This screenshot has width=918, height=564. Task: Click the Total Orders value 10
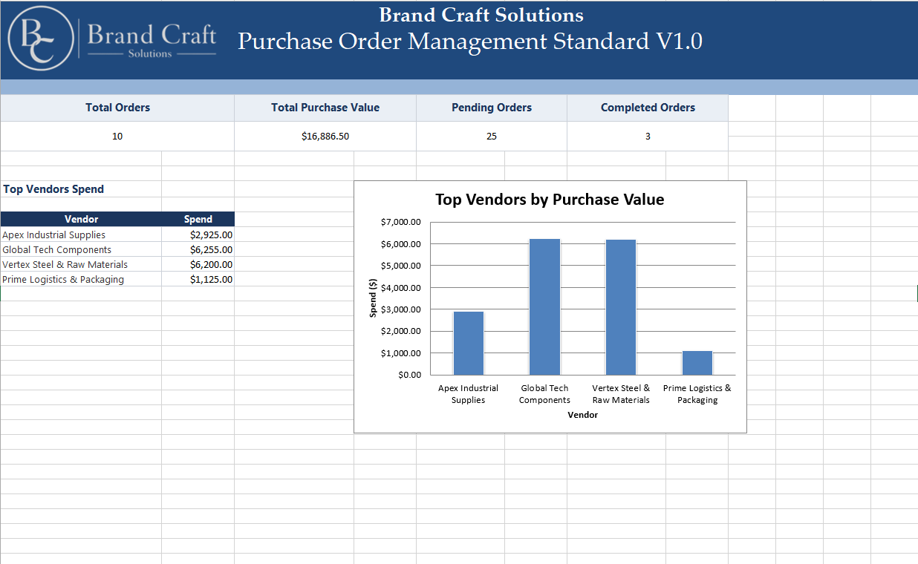pos(117,137)
